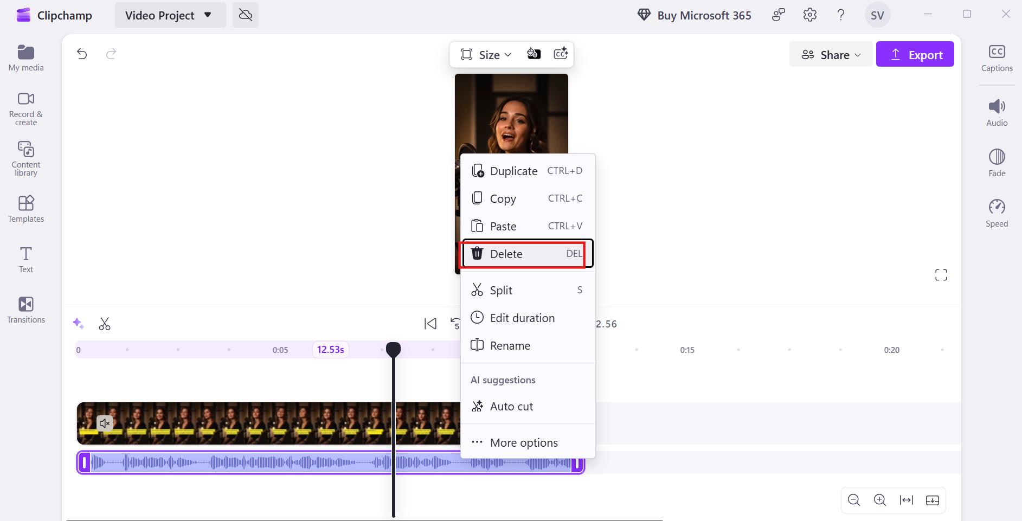The width and height of the screenshot is (1022, 521).
Task: Click the 0:15 mark on ruler
Action: pyautogui.click(x=687, y=350)
